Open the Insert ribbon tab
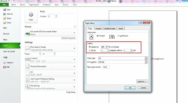188x103 pixels. click(22, 5)
